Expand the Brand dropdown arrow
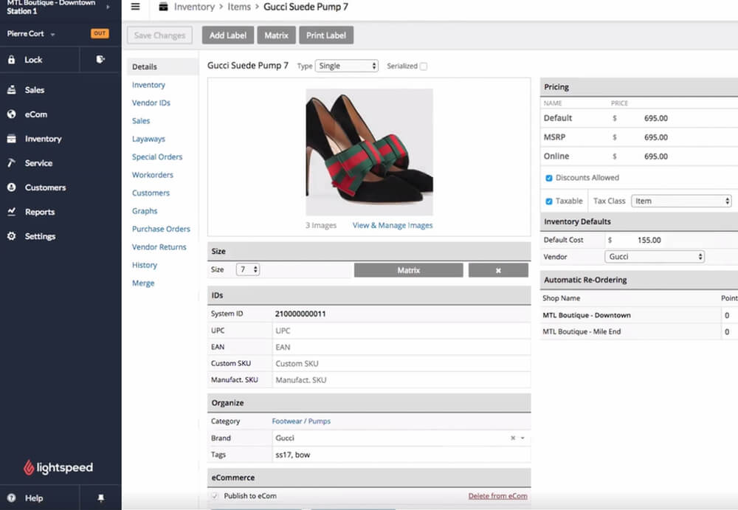 point(523,438)
